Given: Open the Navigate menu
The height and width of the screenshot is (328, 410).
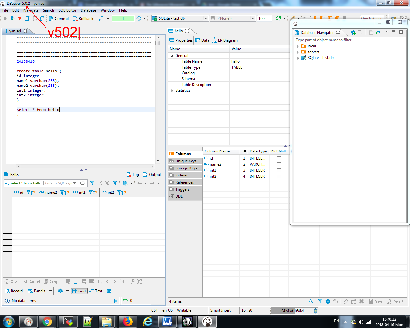Looking at the screenshot, I should [x=31, y=10].
